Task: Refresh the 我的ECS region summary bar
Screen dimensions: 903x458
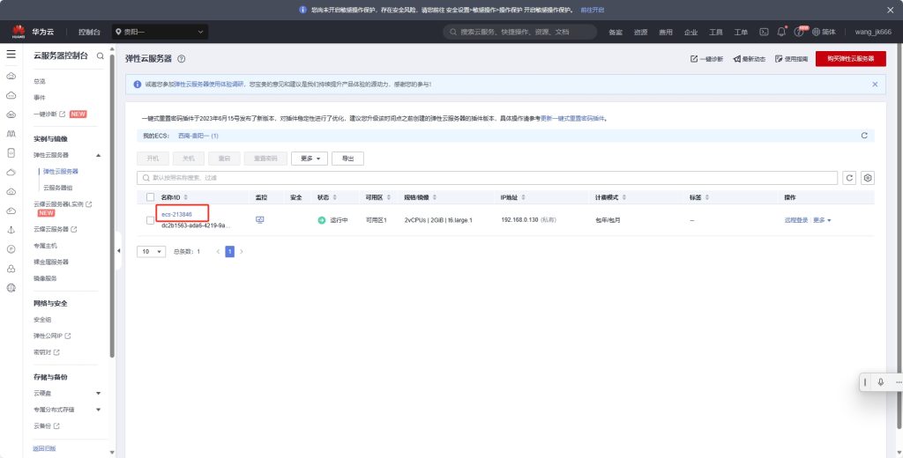Action: click(864, 136)
